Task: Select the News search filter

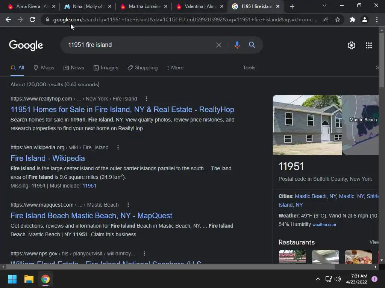Action: (x=74, y=67)
